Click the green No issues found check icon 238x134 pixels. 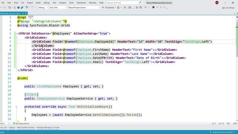pyautogui.click(x=14, y=124)
